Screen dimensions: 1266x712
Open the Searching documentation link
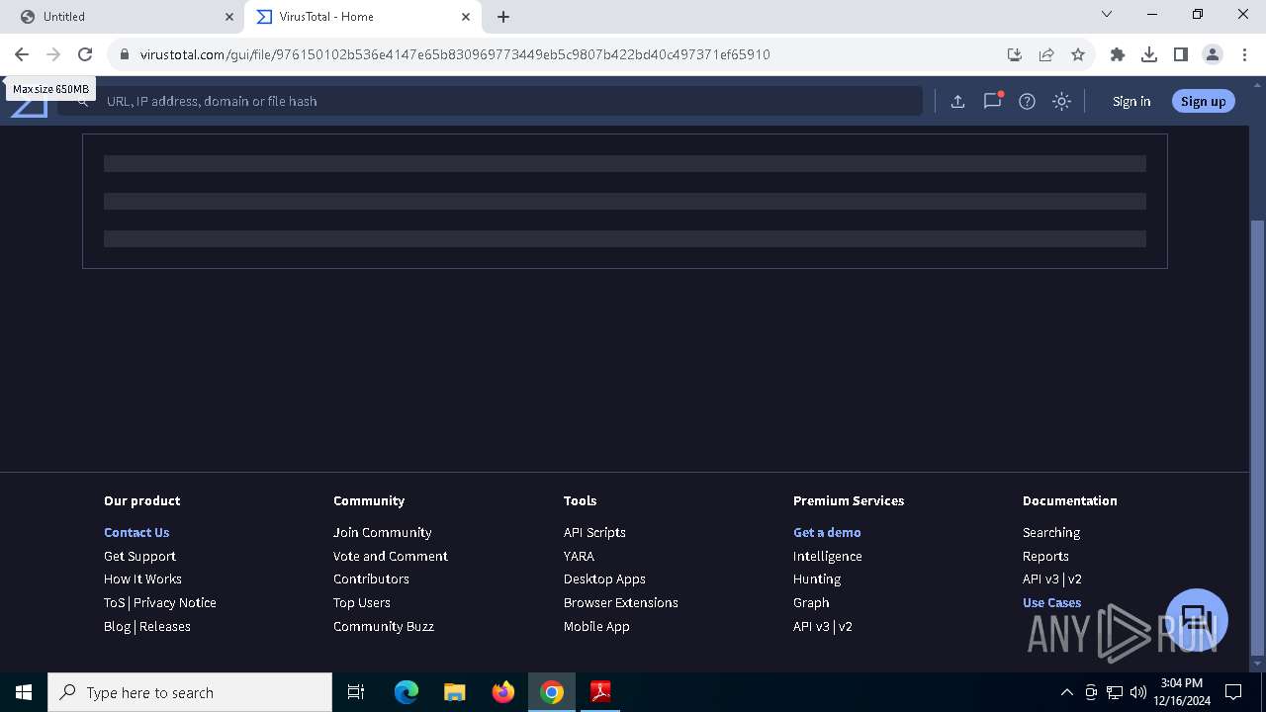pos(1051,532)
